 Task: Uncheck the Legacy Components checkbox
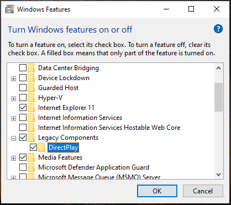23,138
